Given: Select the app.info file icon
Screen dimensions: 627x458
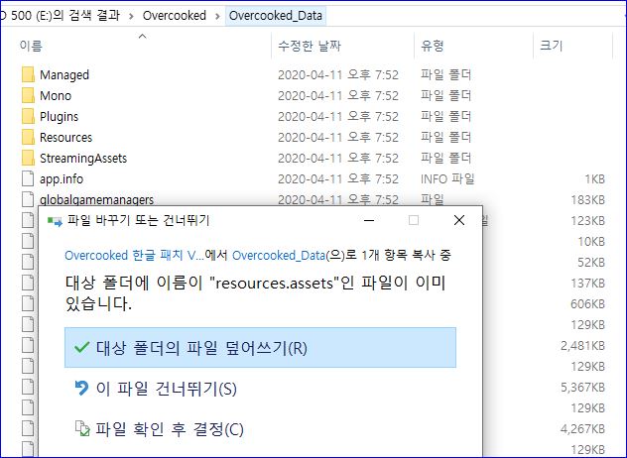Looking at the screenshot, I should click(x=28, y=178).
